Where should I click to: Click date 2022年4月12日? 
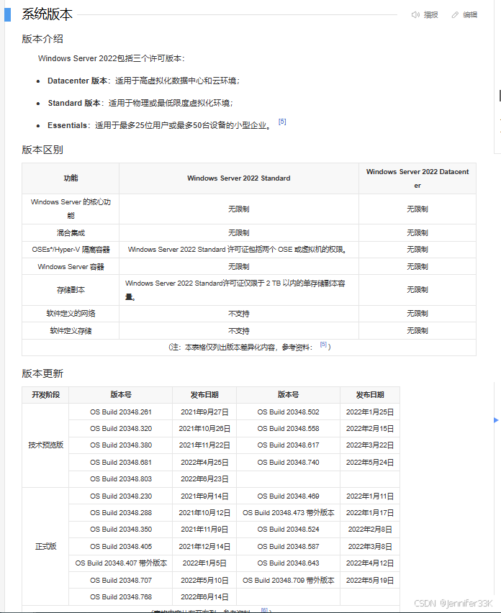(x=370, y=563)
